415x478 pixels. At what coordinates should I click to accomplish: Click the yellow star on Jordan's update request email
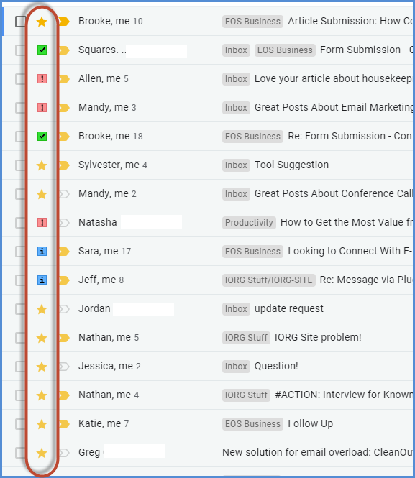click(42, 309)
